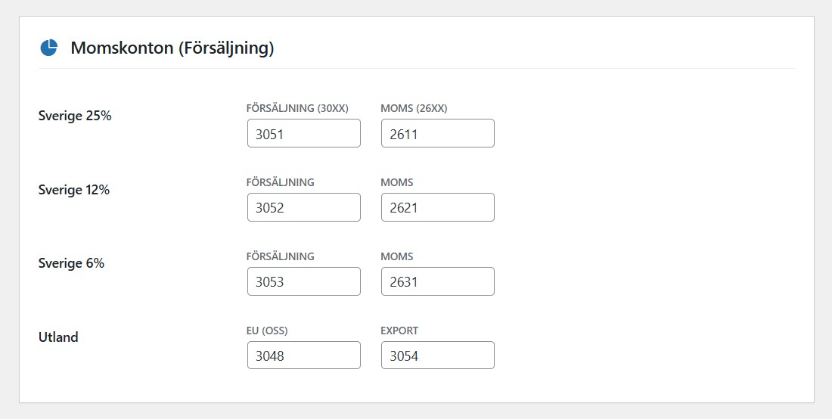Click the EU (OSS) field label

click(x=267, y=331)
